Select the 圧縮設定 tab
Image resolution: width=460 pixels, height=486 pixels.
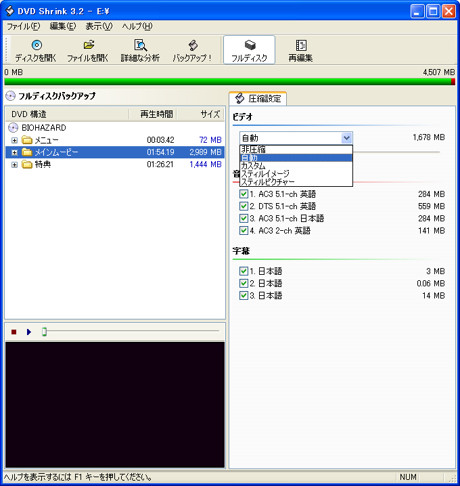pos(258,99)
